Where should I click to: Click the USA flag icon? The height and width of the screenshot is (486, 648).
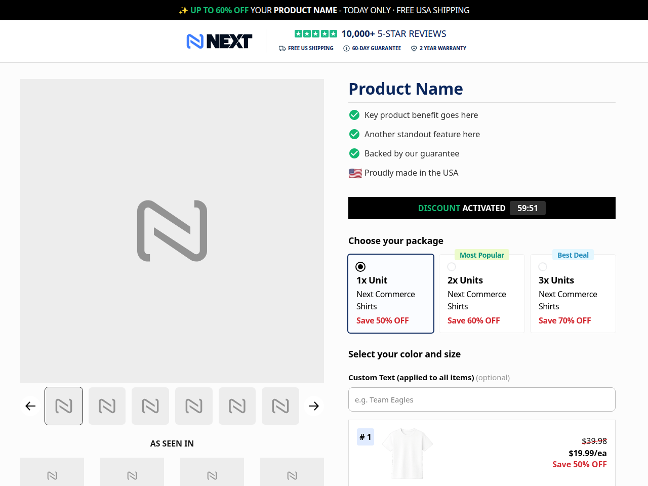(x=355, y=173)
